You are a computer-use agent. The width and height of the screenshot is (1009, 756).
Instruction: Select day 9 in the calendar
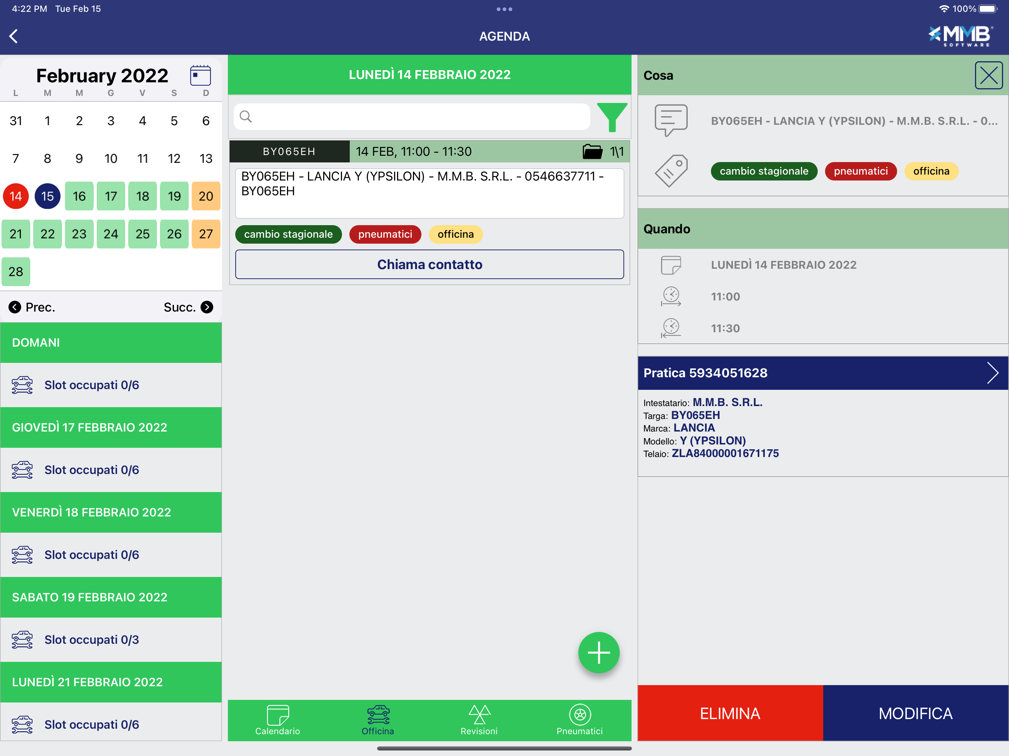click(79, 159)
